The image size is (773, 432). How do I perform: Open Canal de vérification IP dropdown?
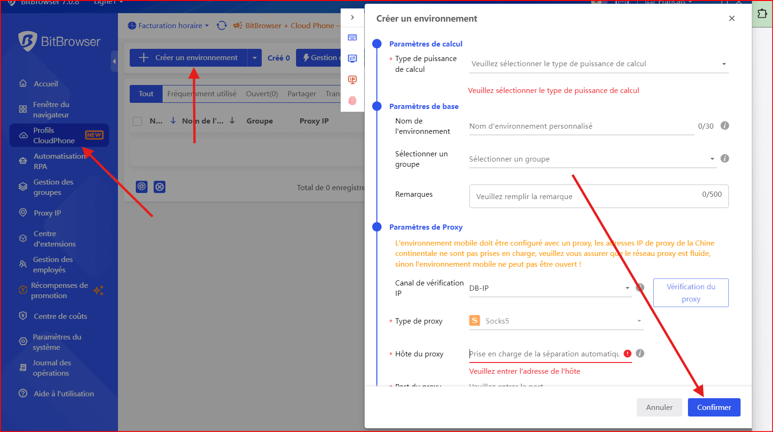(x=551, y=288)
